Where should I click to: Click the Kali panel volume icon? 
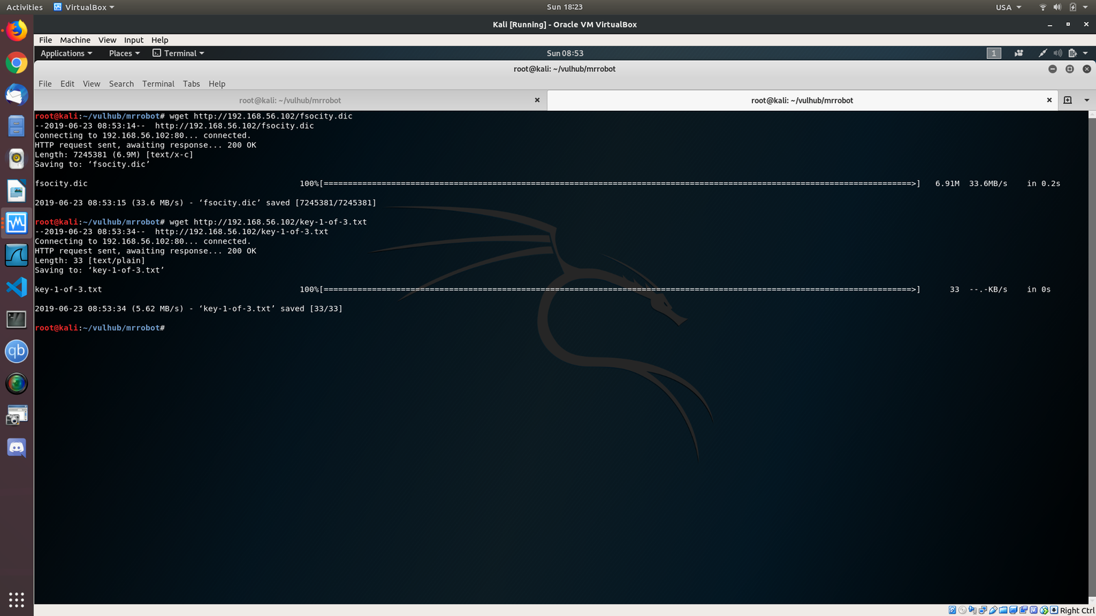coord(1058,53)
